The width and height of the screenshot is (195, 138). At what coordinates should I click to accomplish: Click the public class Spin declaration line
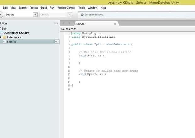(102, 44)
